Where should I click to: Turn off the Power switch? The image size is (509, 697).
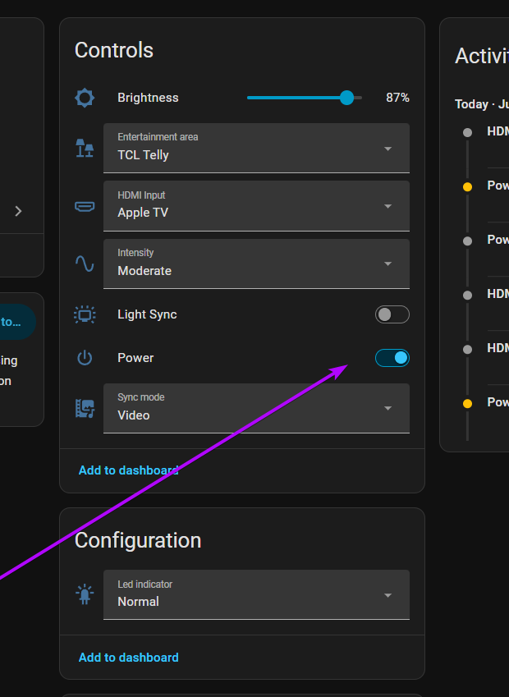point(392,358)
